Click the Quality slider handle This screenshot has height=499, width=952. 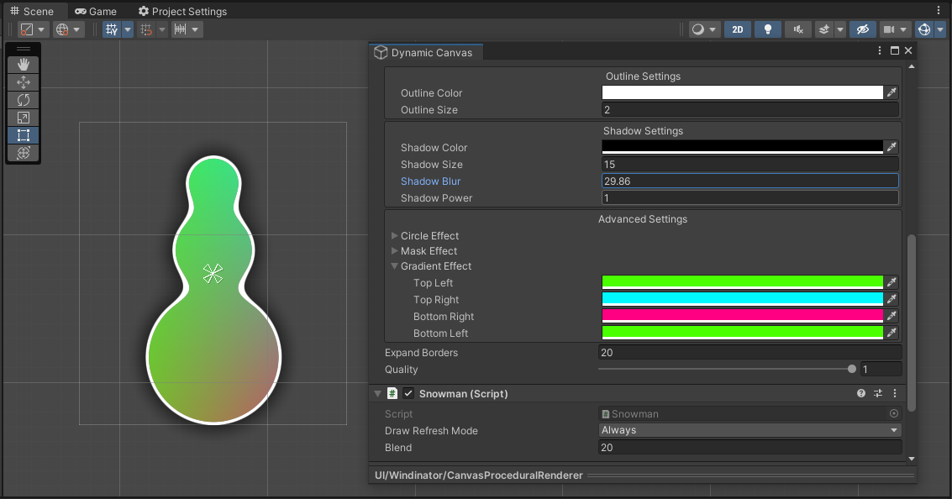pyautogui.click(x=852, y=369)
